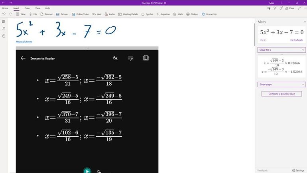This screenshot has height=173, width=307.
Task: Click the solution ≈ −1.52066
Action: [282, 72]
